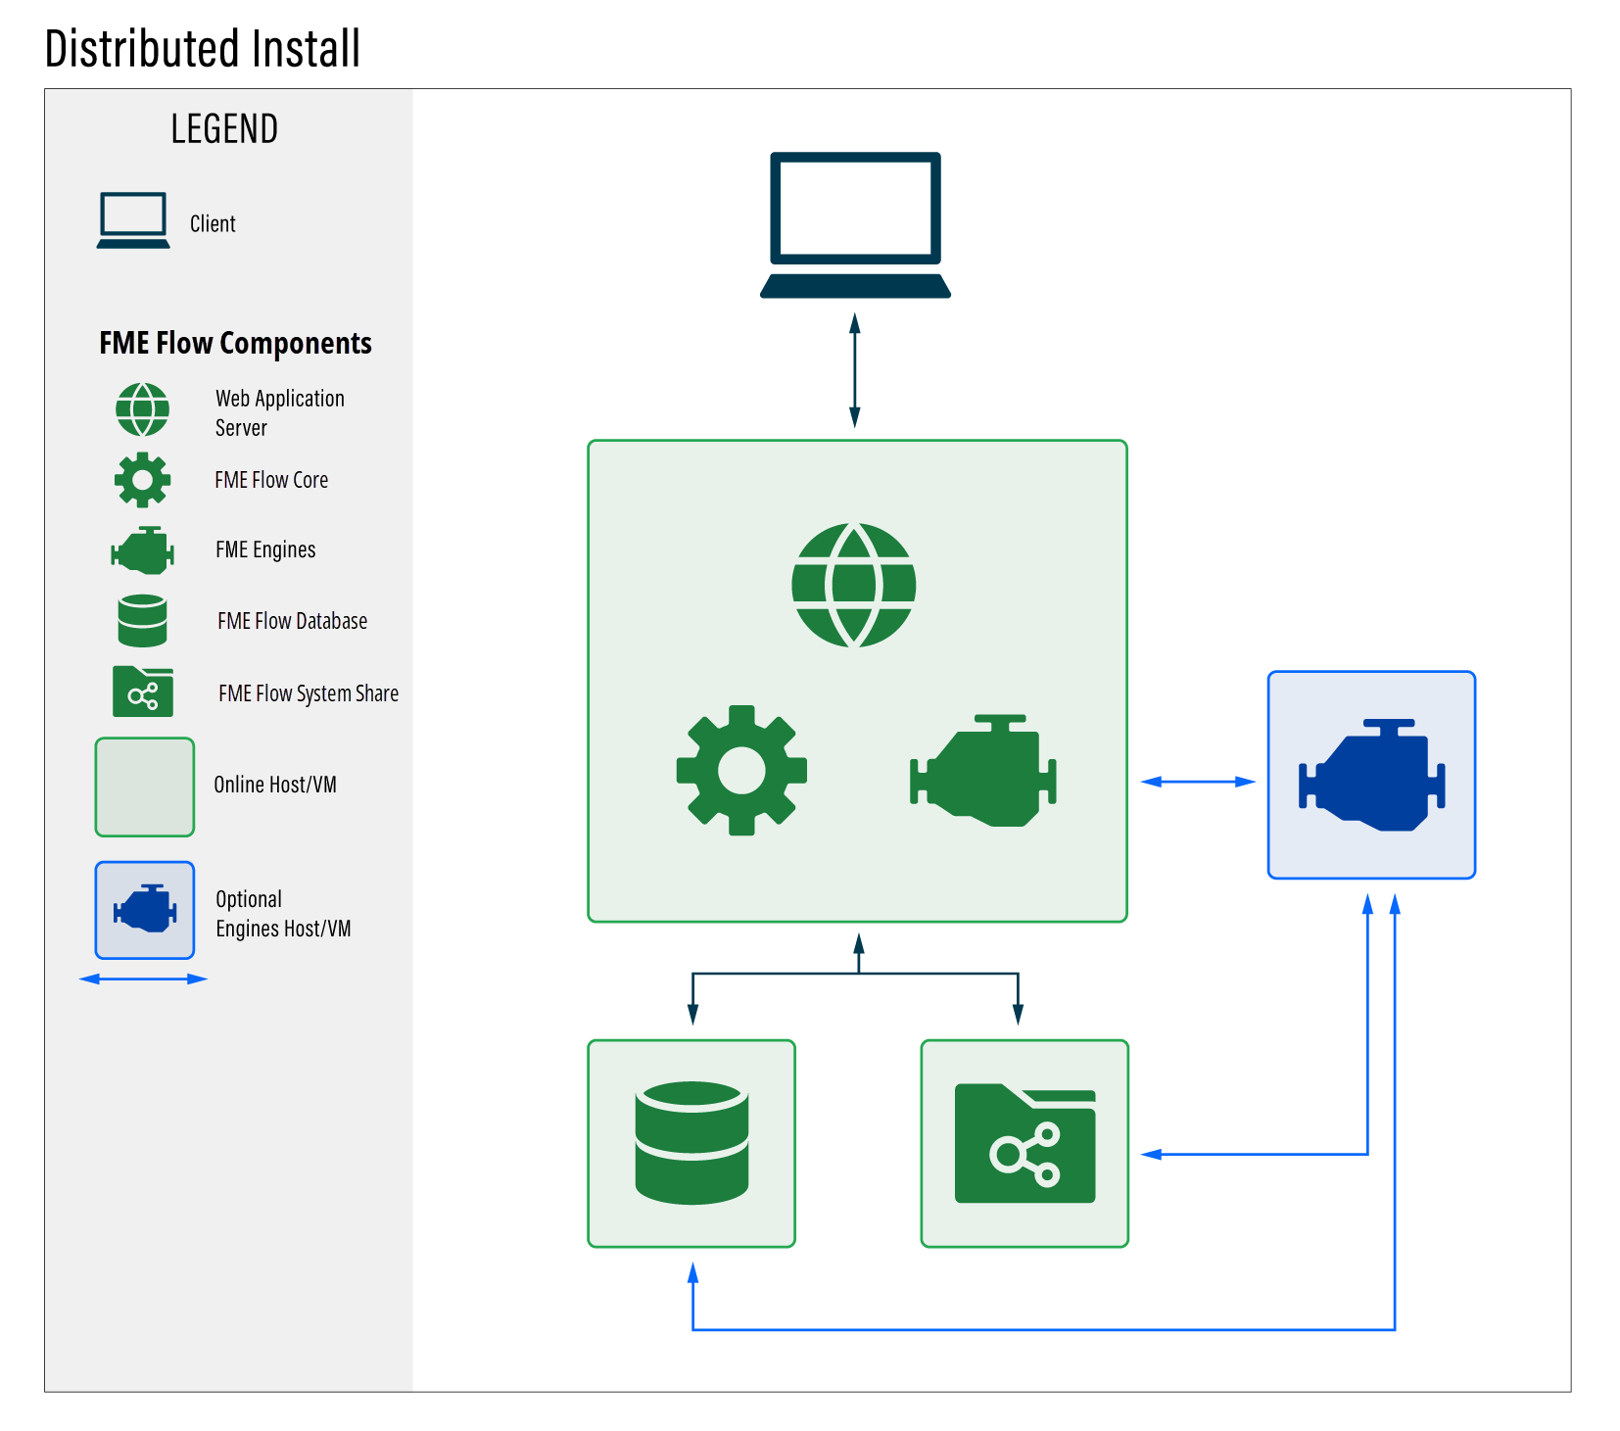Screen dimensions: 1620x1431
Task: Click the legend engine icon beside FME Engines
Action: pyautogui.click(x=143, y=550)
